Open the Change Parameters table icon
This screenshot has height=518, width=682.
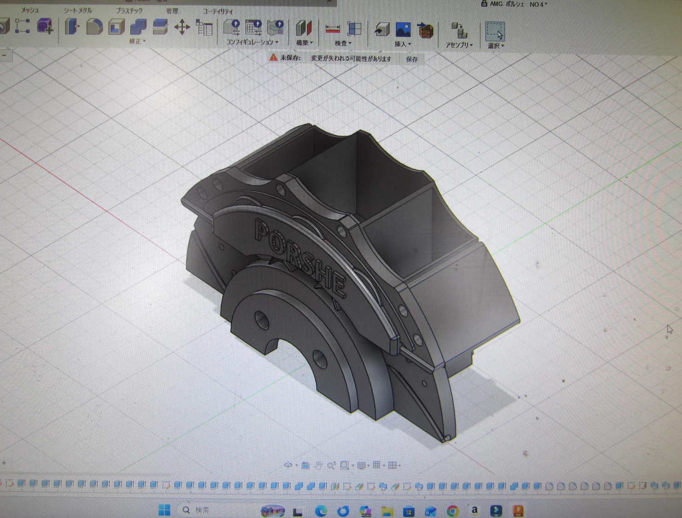[204, 28]
